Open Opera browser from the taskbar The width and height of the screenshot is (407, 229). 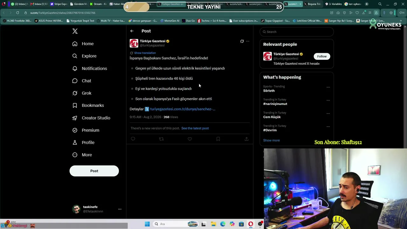click(x=251, y=224)
